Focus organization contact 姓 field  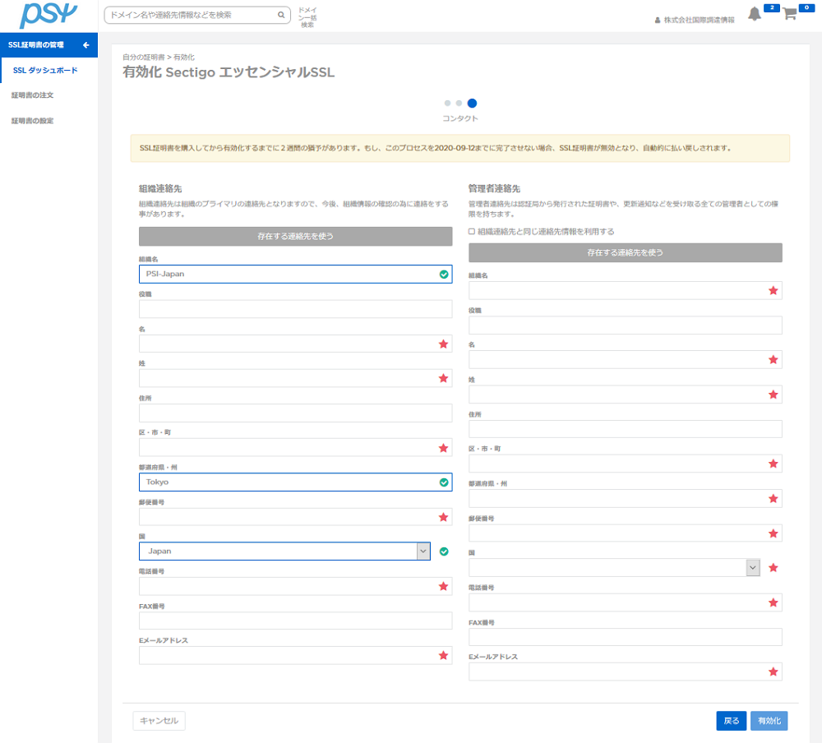click(x=295, y=378)
